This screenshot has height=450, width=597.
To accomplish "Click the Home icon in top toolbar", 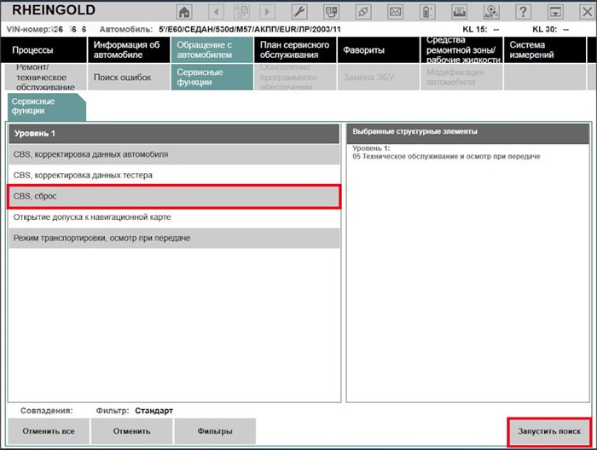I will 184,12.
